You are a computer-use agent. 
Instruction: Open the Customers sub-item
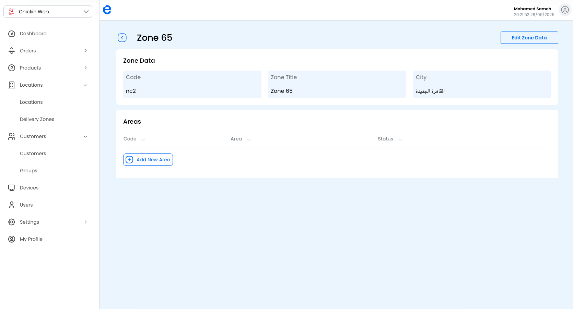[x=33, y=153]
